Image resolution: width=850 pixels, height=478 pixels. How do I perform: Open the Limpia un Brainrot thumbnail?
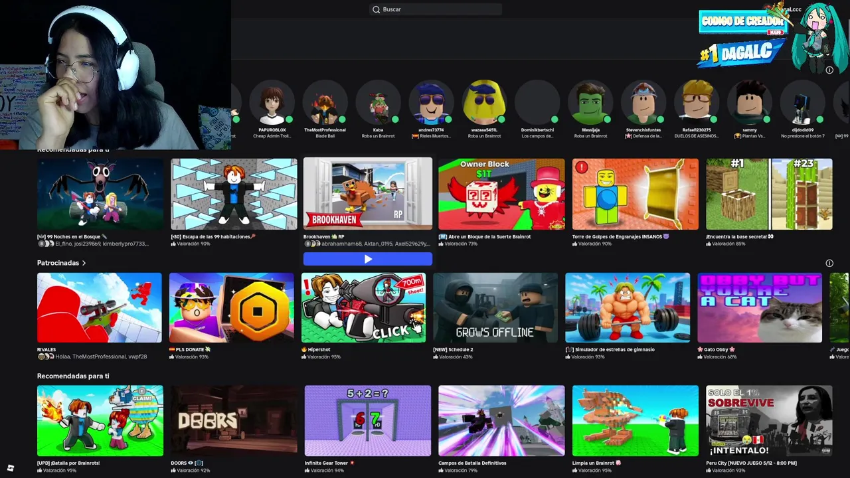(636, 421)
